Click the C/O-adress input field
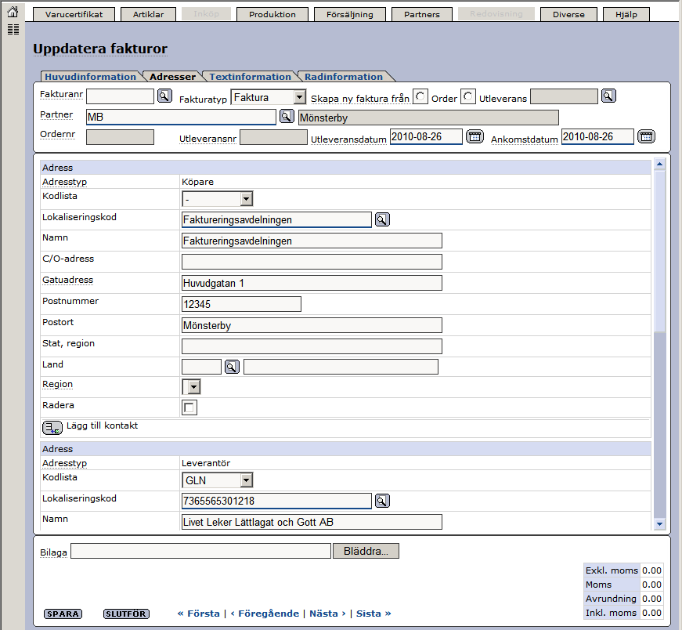 point(312,262)
